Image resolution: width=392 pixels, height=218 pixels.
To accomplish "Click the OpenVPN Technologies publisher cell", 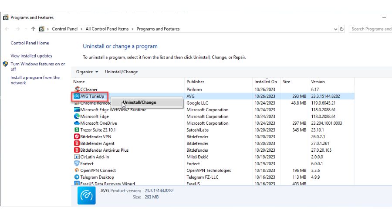I will 209,171.
